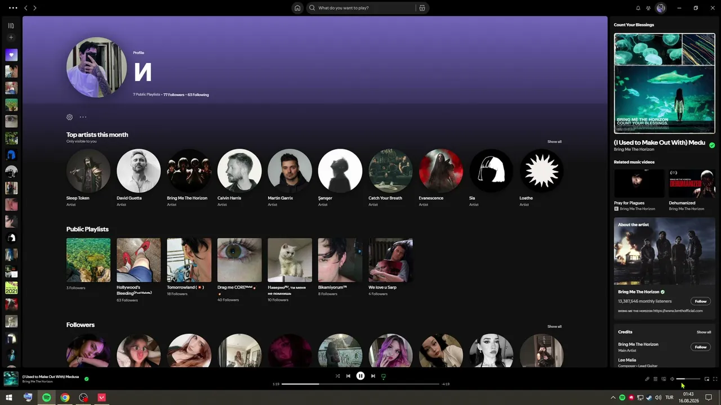This screenshot has width=721, height=405.
Task: Open the Hollywood's Bleeding playlist
Action: point(139,270)
